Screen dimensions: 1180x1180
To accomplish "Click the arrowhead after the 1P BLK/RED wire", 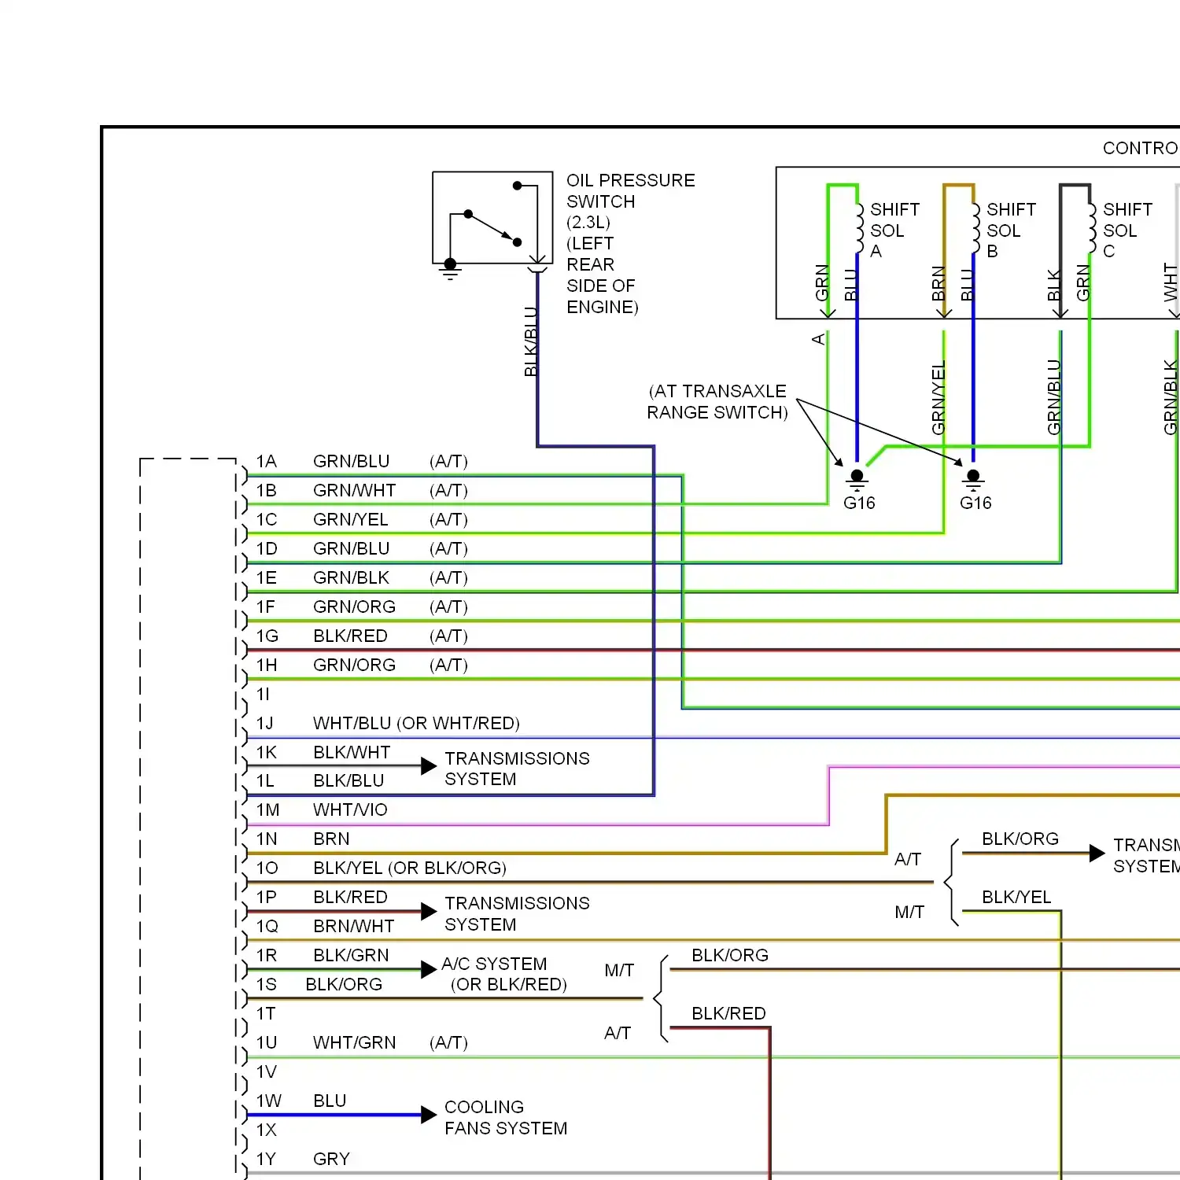I will 429,911.
